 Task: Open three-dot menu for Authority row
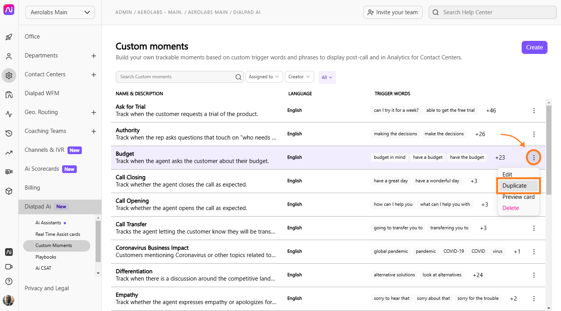pos(534,134)
